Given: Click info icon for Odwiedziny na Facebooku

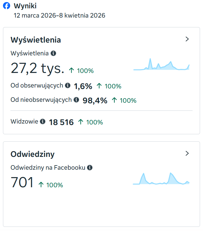Looking at the screenshot, I should [x=90, y=168].
